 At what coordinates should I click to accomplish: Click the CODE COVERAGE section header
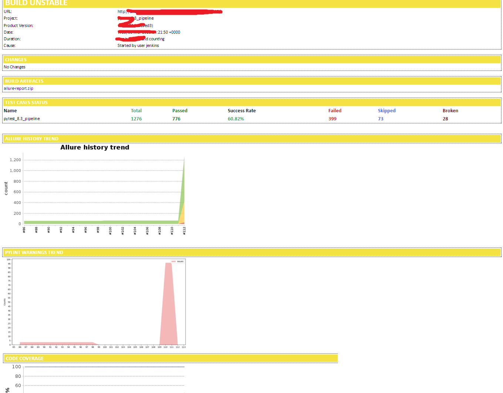(x=25, y=359)
